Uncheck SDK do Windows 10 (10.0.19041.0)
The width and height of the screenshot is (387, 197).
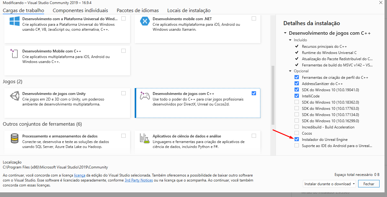[x=297, y=90]
